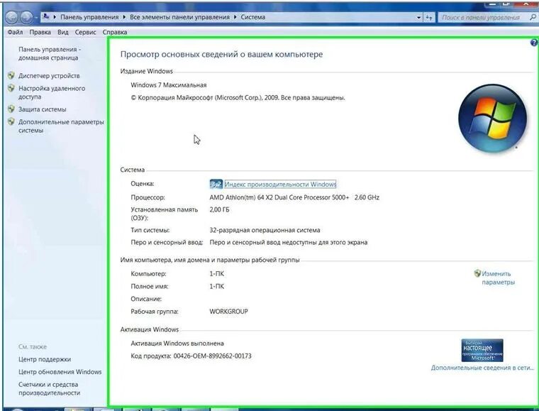
Task: Open Центр обновления Windows link
Action: (60, 372)
